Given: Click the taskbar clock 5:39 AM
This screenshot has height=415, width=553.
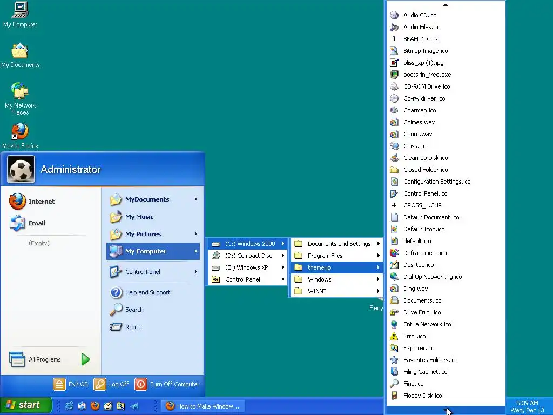Looking at the screenshot, I should [x=527, y=403].
